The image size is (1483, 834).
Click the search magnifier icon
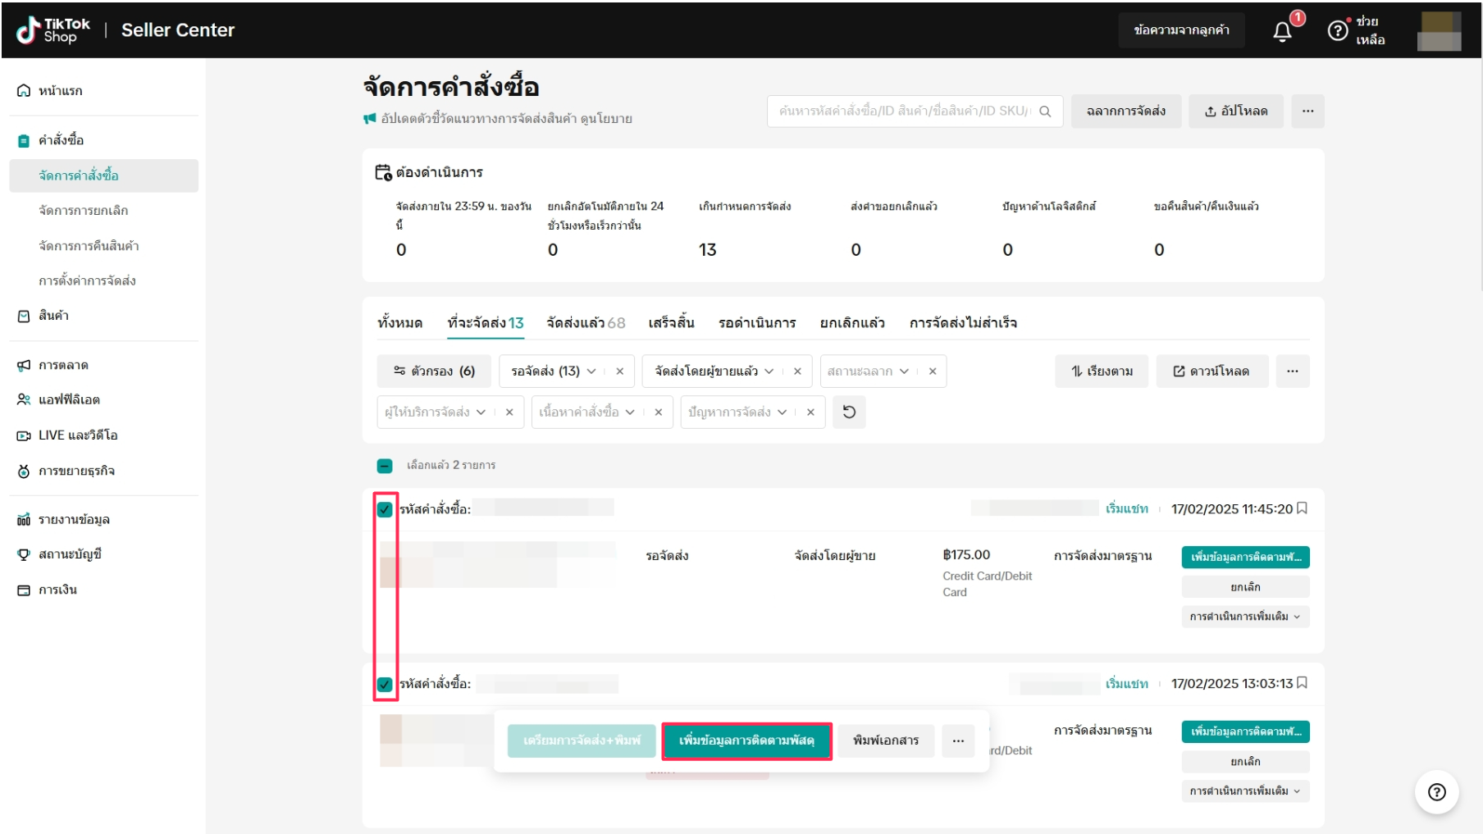pos(1045,112)
